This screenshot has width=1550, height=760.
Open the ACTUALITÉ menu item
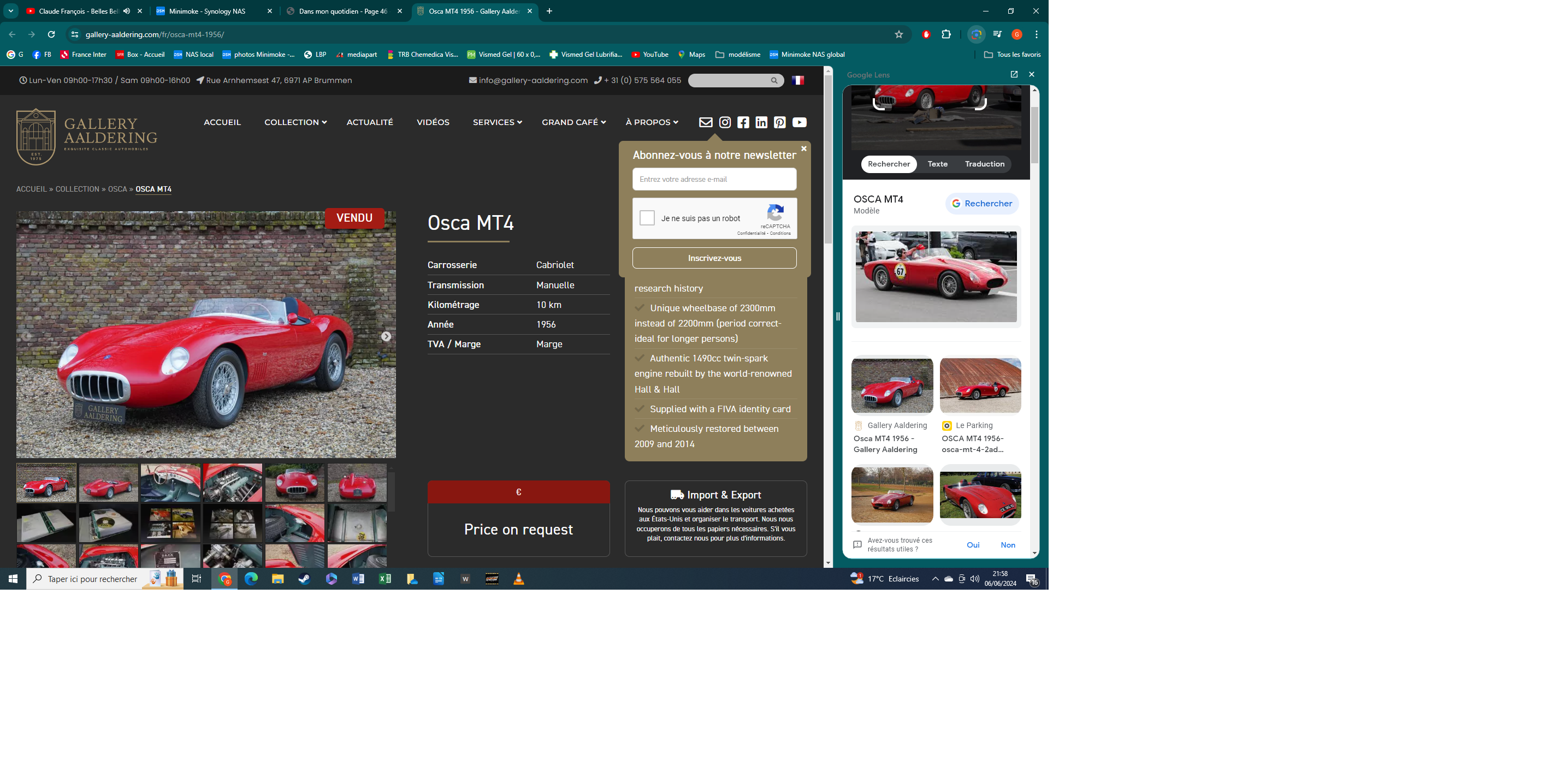coord(369,122)
